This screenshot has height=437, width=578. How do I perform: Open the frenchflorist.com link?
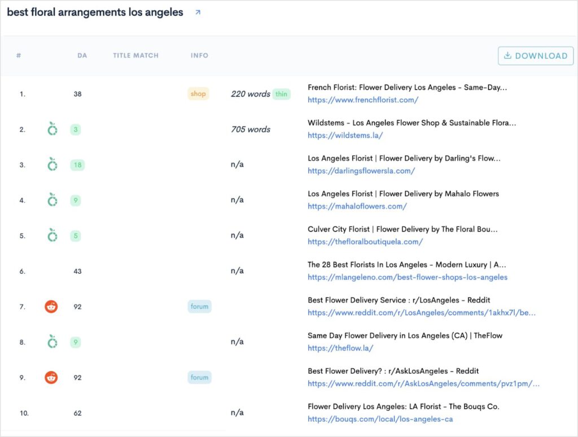click(361, 99)
